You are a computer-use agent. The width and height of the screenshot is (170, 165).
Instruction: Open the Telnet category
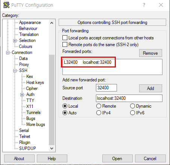click(25, 136)
